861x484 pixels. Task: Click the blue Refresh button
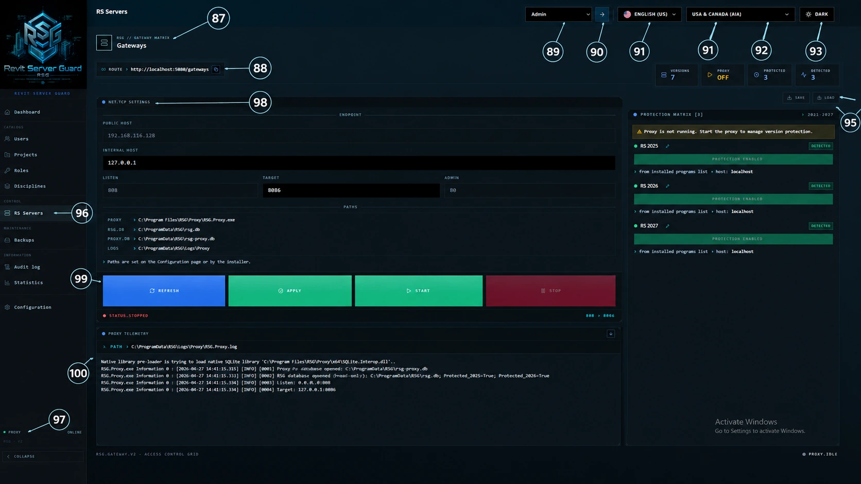coord(164,291)
